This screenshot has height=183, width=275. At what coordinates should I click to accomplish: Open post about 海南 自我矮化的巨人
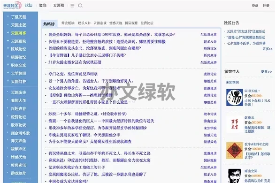click(101, 121)
